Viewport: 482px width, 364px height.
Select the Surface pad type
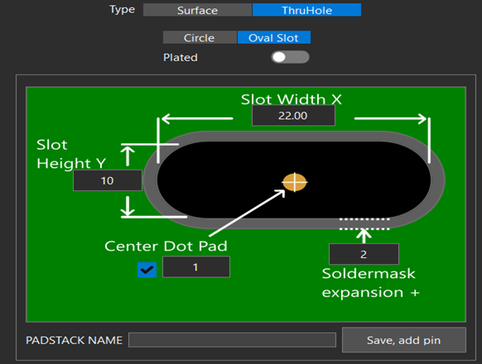click(x=197, y=10)
